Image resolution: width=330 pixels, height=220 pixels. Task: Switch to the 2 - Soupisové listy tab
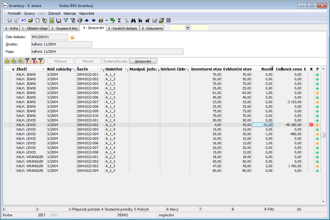(x=65, y=28)
